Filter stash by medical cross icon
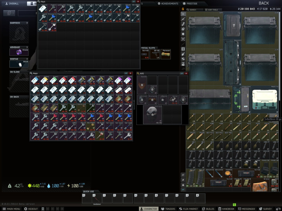The image size is (282, 211). click(x=183, y=49)
